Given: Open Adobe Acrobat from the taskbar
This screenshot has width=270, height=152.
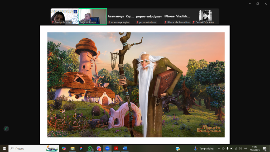Looking at the screenshot, I should pos(116,148).
